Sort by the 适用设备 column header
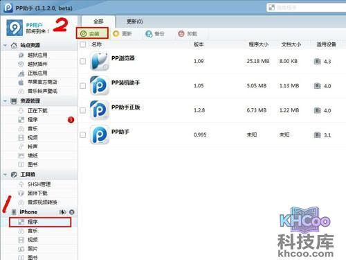Screen dimensions: 346x260 (326, 44)
